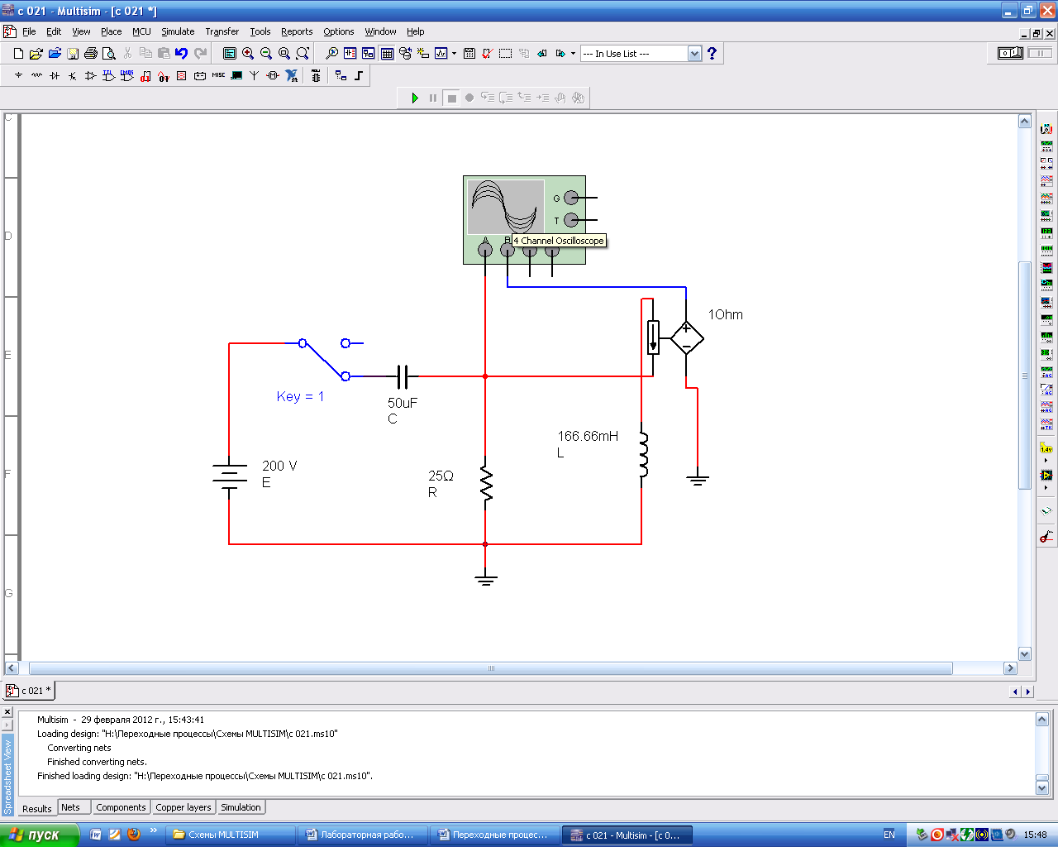Expand the LabVIEW instruments arrow
Screen dimensions: 1058x847
click(x=1046, y=487)
